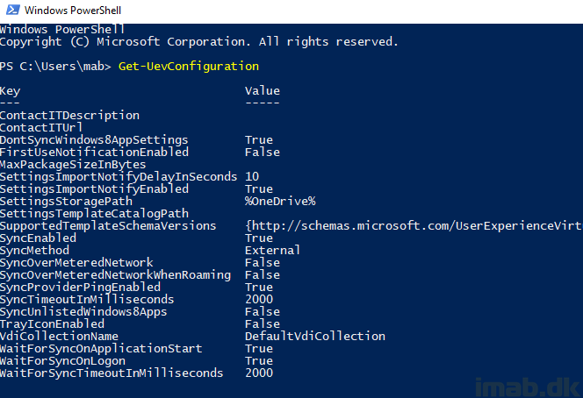This screenshot has height=398, width=583.
Task: Click the Get-UevConfiguration command text
Action: 189,67
